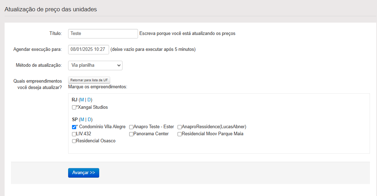Viewport: 377px width, 196px height.
Task: Tick the Anapro Teste - Ester checkbox
Action: click(131, 127)
